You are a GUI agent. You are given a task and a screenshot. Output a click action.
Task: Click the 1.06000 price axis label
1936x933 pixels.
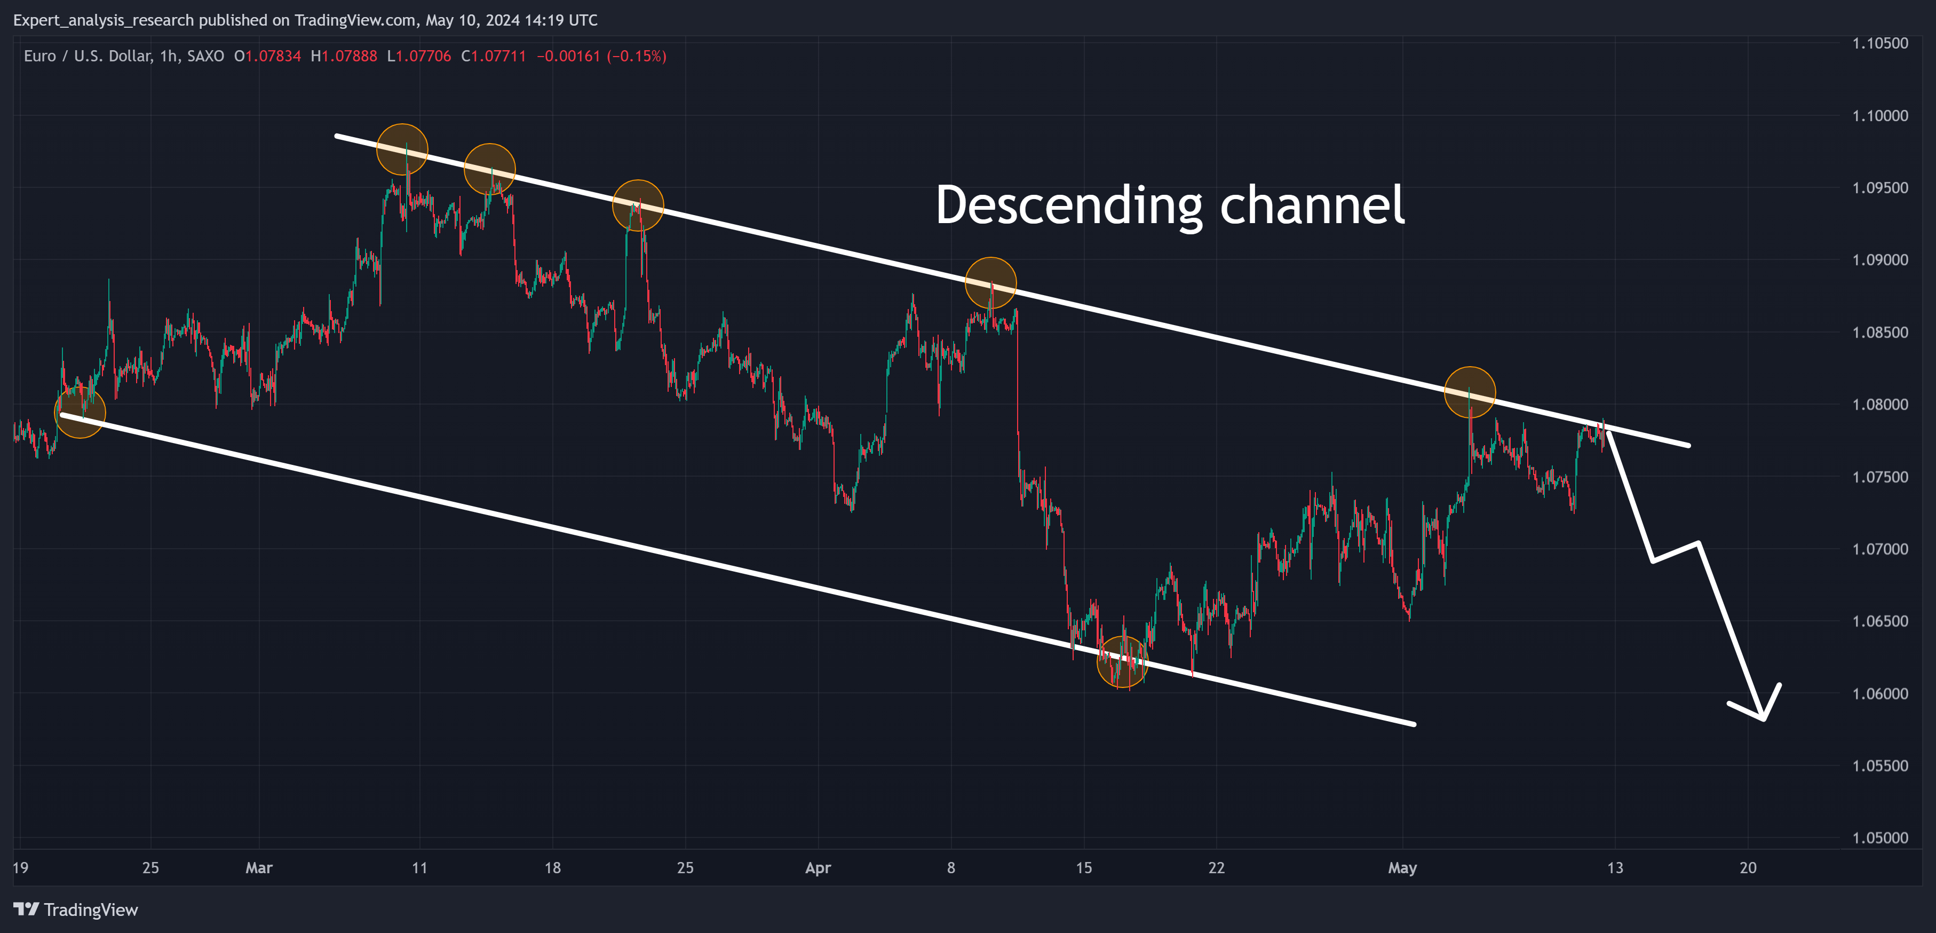(x=1879, y=693)
